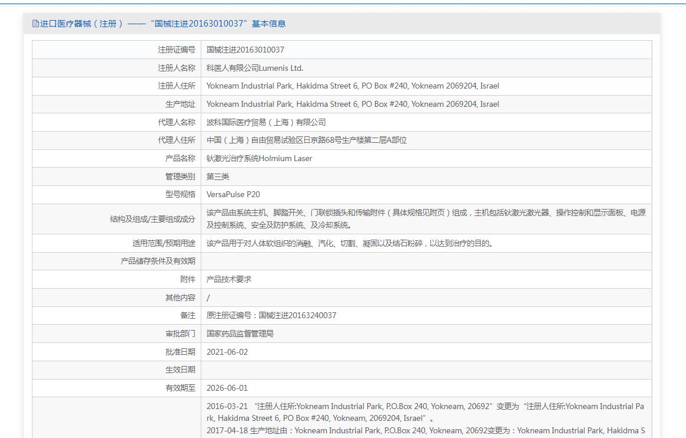The image size is (686, 438).
Task: Click product name 钬激光治疗系统Holmium Laser
Action: pos(259,158)
